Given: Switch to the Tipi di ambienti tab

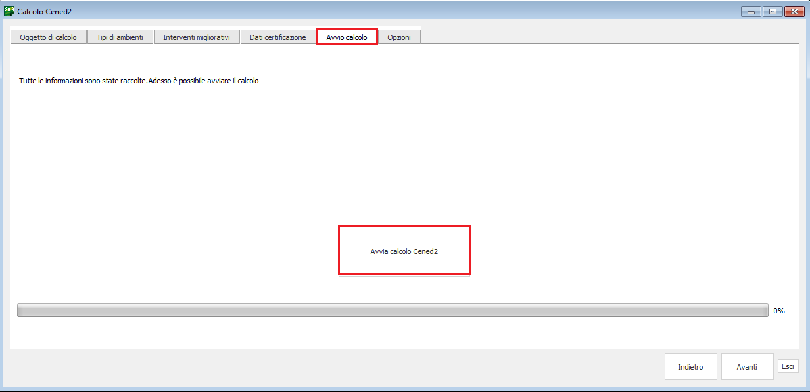Looking at the screenshot, I should [x=120, y=37].
